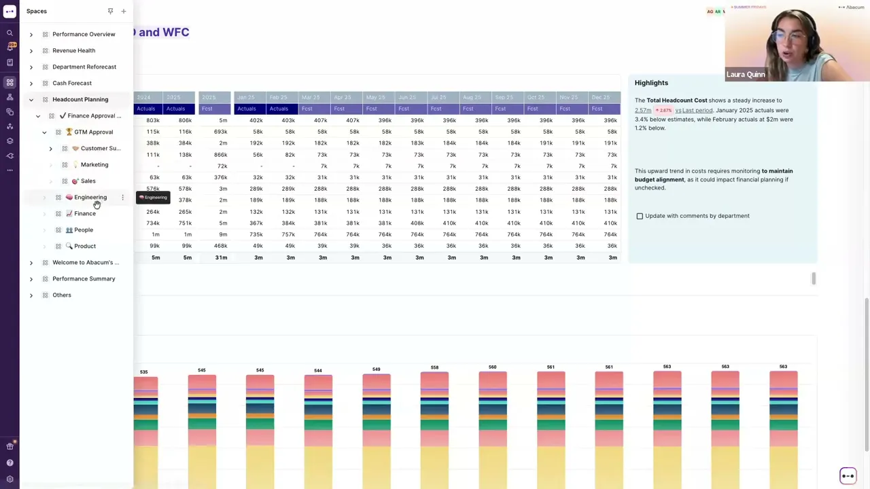This screenshot has width=870, height=489.
Task: Open the Marketing page
Action: [x=94, y=164]
